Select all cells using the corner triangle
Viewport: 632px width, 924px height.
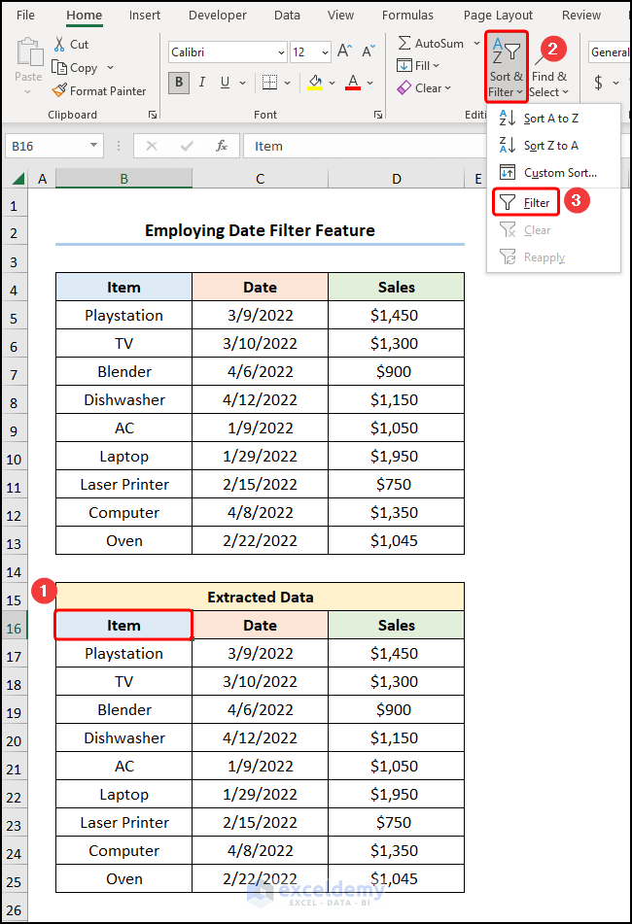(x=18, y=179)
